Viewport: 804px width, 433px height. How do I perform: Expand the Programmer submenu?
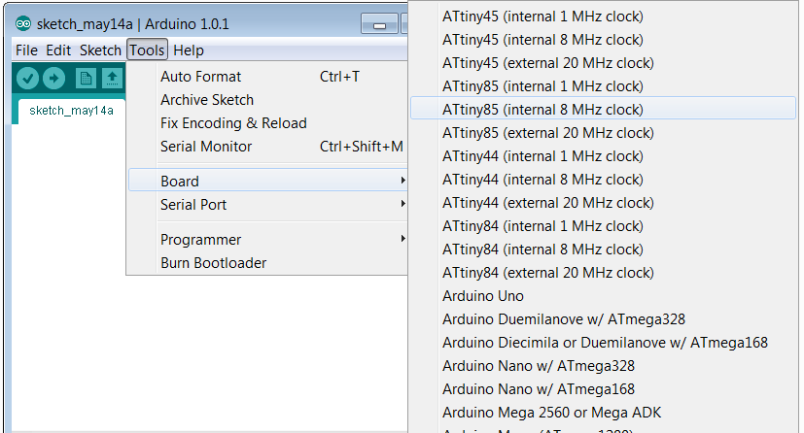click(x=267, y=240)
